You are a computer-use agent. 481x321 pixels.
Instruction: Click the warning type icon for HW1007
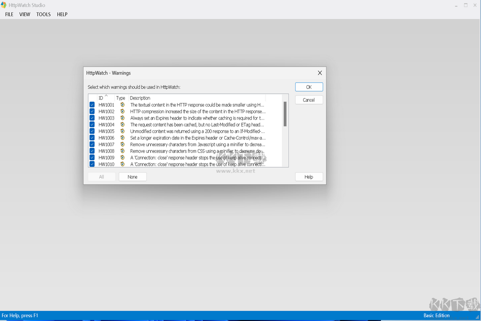[122, 144]
